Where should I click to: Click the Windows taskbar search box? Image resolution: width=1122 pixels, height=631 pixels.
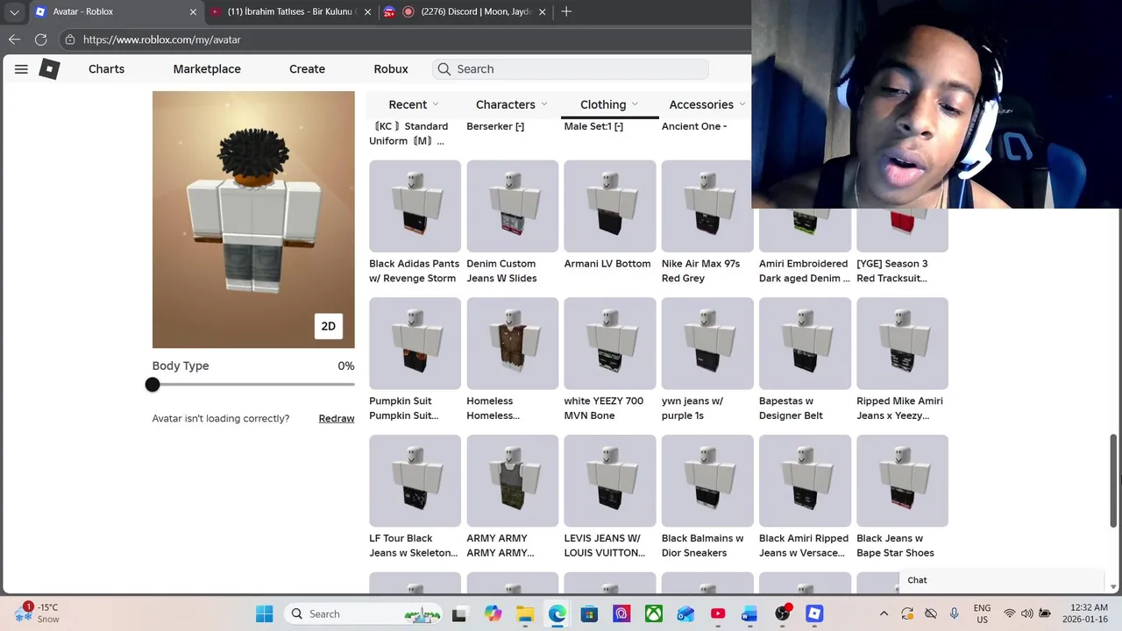click(364, 613)
